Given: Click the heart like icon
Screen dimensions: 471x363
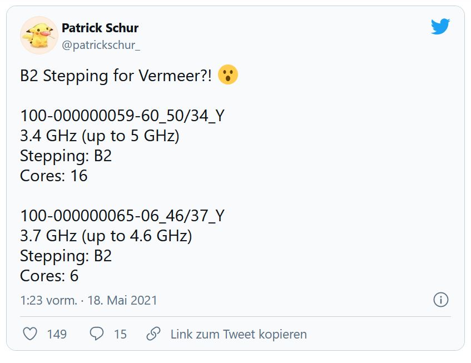Looking at the screenshot, I should pos(30,334).
